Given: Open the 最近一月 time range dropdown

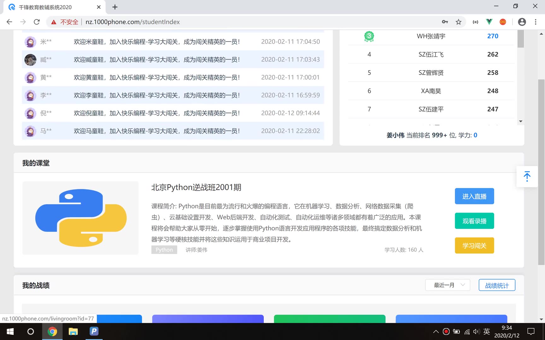Looking at the screenshot, I should point(448,285).
